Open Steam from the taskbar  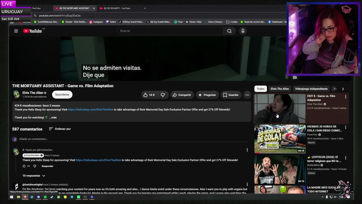(x=52, y=197)
